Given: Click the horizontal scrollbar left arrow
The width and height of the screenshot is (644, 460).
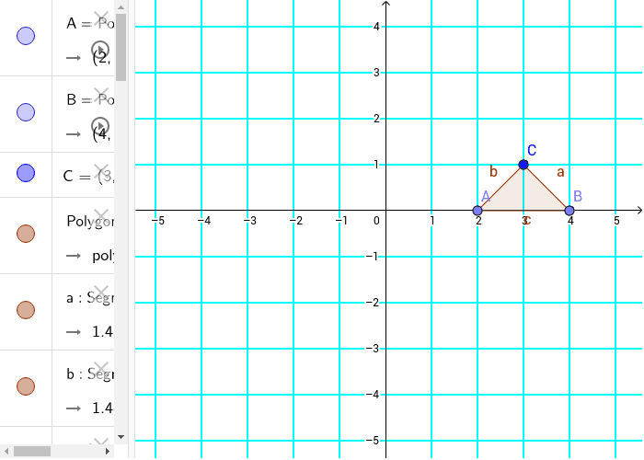Looking at the screenshot, I should click(6, 451).
